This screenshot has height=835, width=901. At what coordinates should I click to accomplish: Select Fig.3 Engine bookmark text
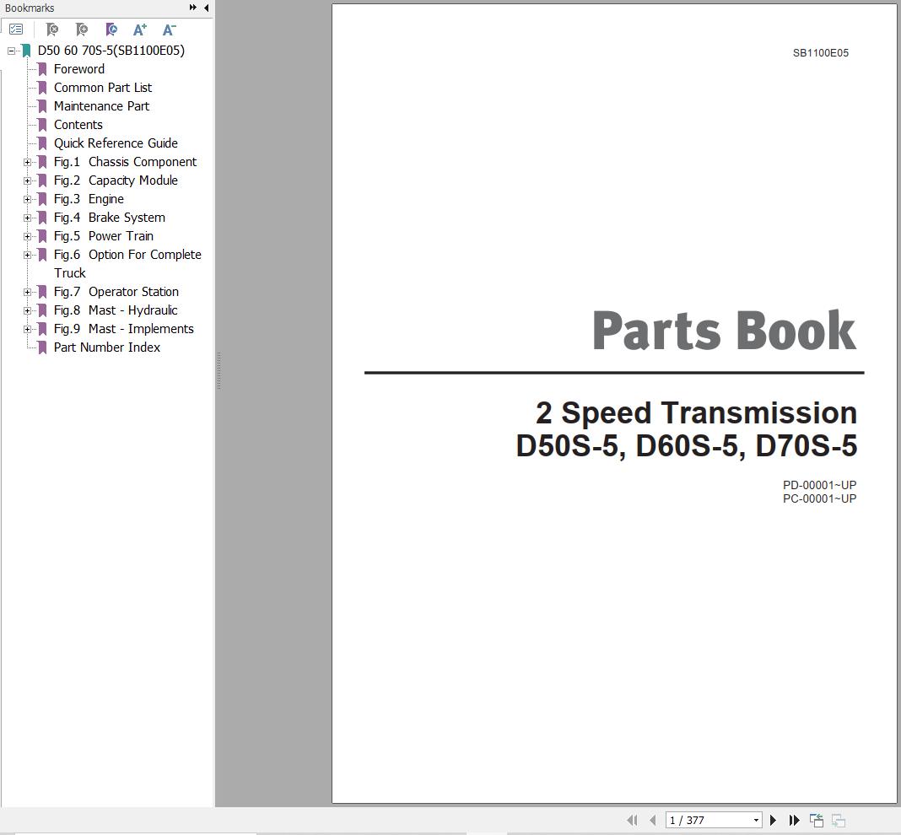89,199
